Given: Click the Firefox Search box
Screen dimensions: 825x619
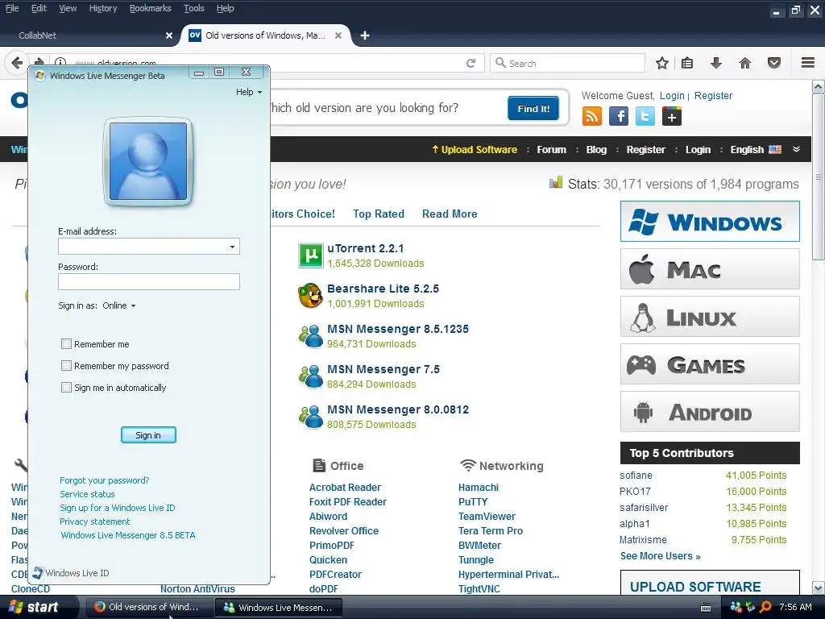Looking at the screenshot, I should (x=567, y=63).
